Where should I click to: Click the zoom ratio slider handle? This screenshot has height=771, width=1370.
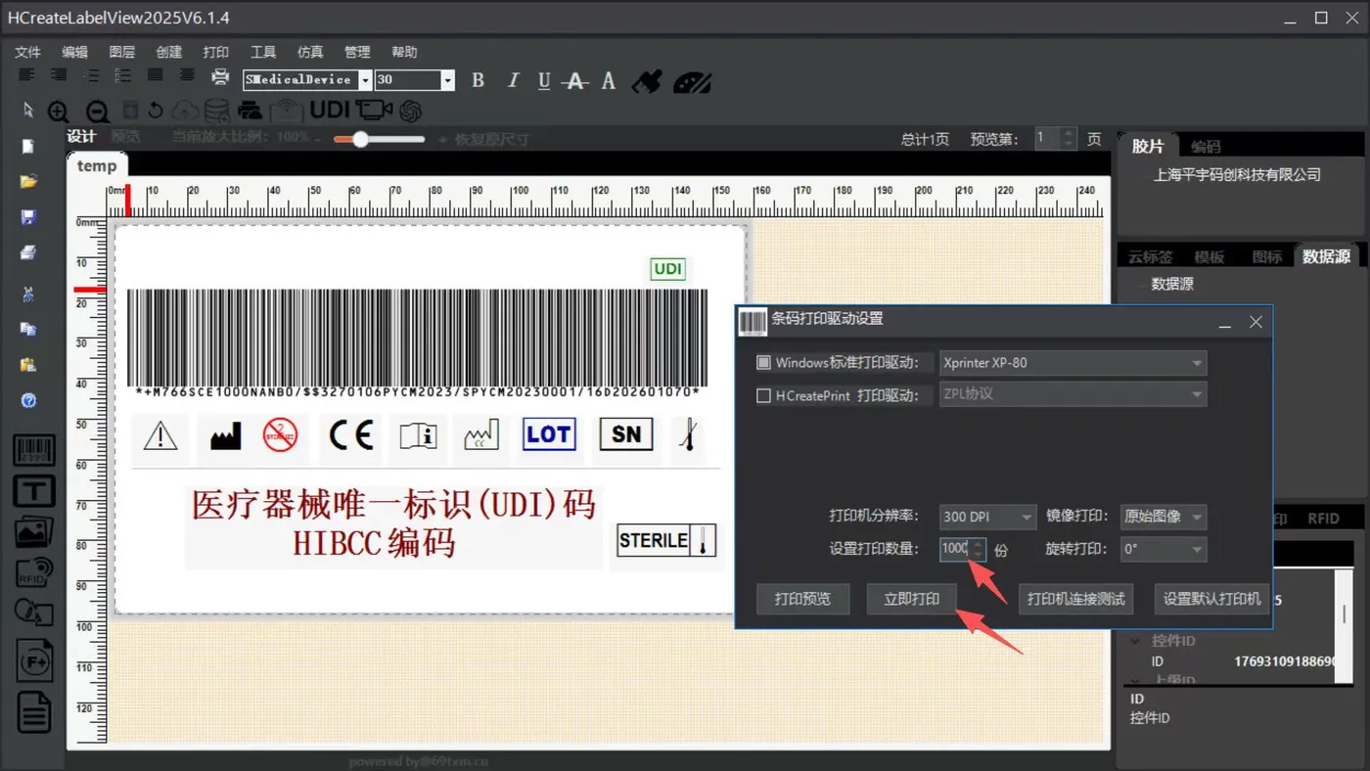(x=361, y=139)
